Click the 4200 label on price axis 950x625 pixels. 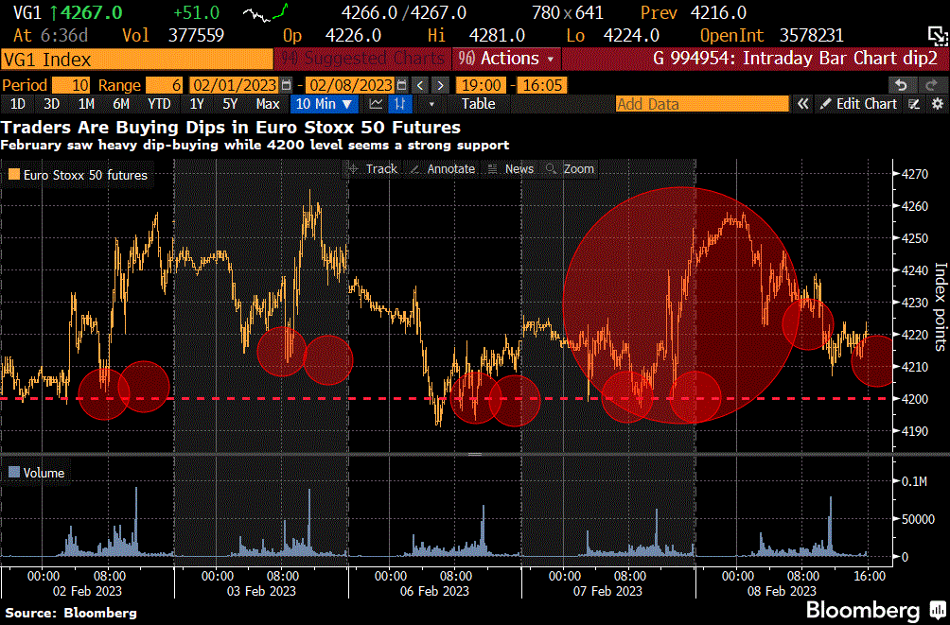[915, 399]
